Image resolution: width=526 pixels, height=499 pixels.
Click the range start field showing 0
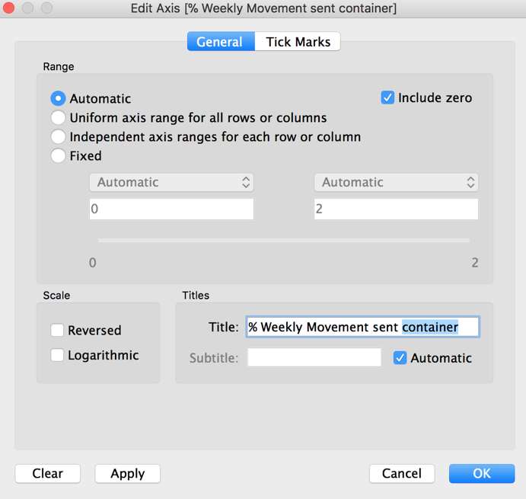click(x=171, y=209)
